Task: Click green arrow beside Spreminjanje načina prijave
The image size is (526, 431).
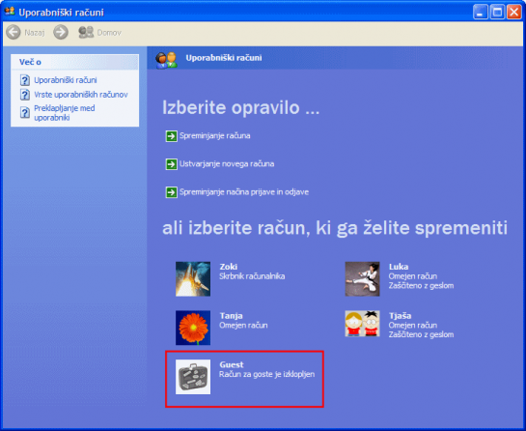Action: tap(171, 193)
